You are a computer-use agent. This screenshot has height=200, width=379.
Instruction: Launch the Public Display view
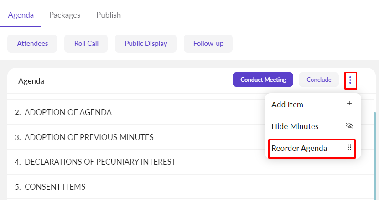(x=145, y=44)
